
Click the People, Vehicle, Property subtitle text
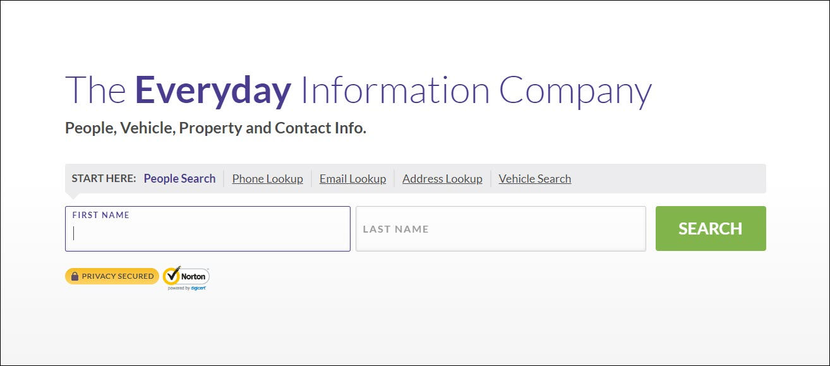point(215,128)
